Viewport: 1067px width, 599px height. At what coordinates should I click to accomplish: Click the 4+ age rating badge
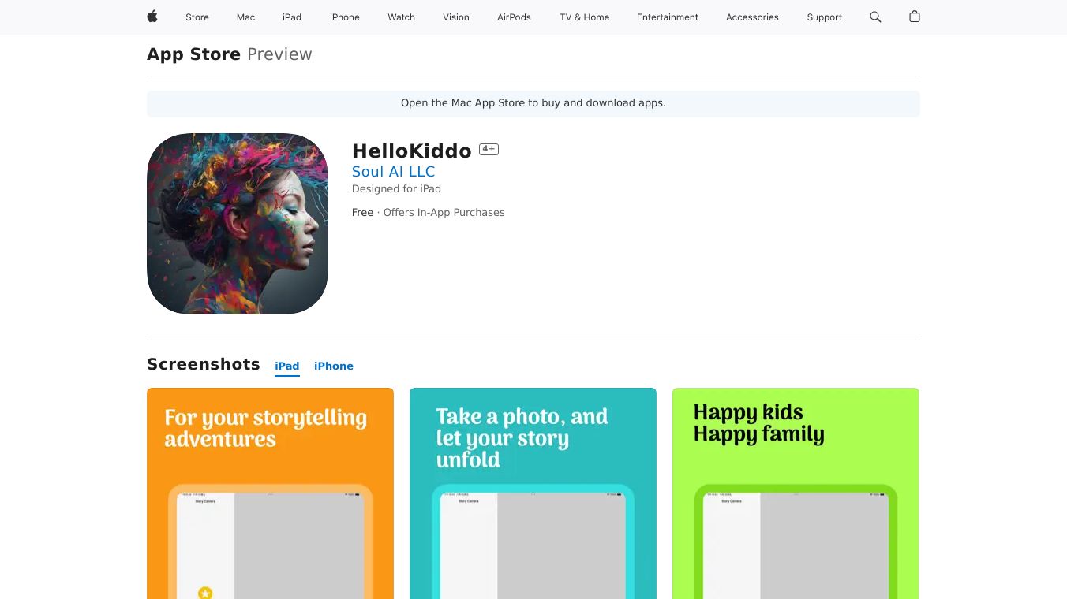(x=489, y=149)
